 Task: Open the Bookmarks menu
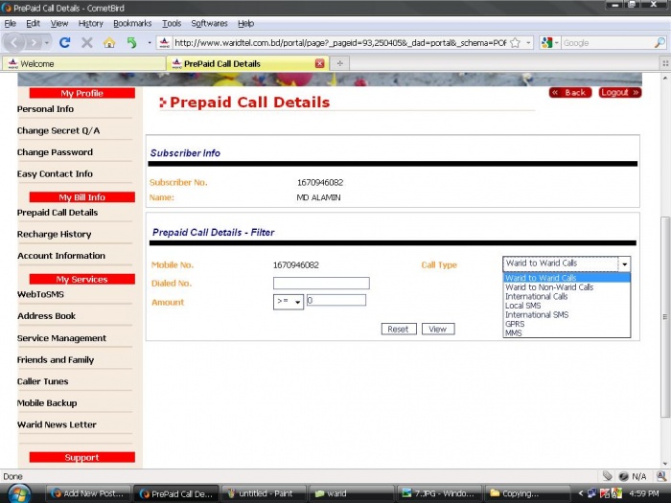(132, 24)
